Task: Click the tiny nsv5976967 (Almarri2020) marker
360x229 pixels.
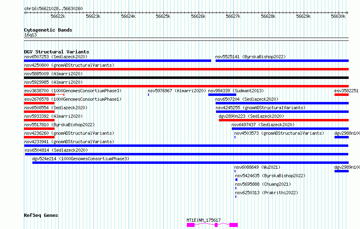Action: [x=148, y=95]
